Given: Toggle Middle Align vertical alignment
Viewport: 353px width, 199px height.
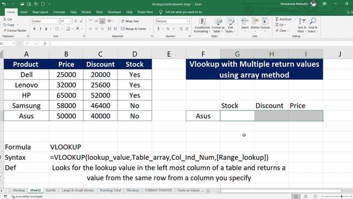Looking at the screenshot, I should click(x=96, y=21).
